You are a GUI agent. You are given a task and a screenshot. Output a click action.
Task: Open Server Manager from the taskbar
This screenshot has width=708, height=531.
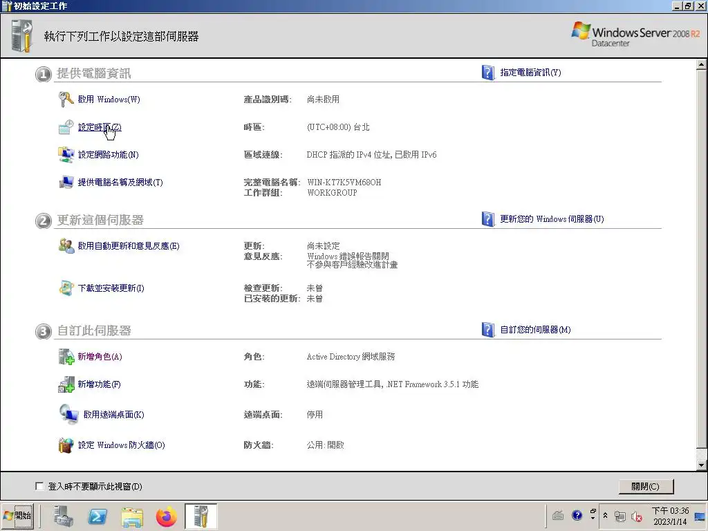point(63,516)
